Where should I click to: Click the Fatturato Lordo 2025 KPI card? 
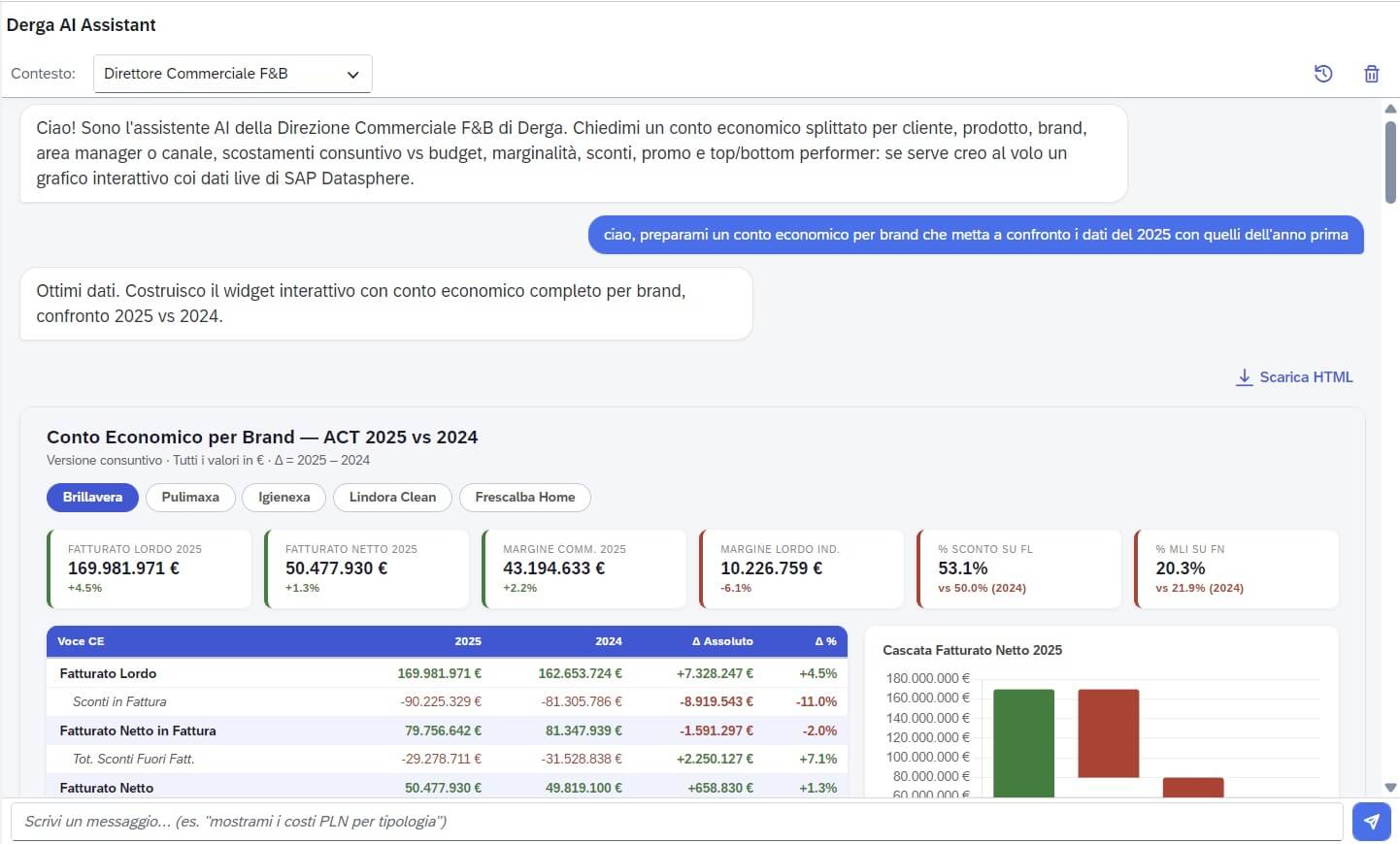tap(149, 569)
